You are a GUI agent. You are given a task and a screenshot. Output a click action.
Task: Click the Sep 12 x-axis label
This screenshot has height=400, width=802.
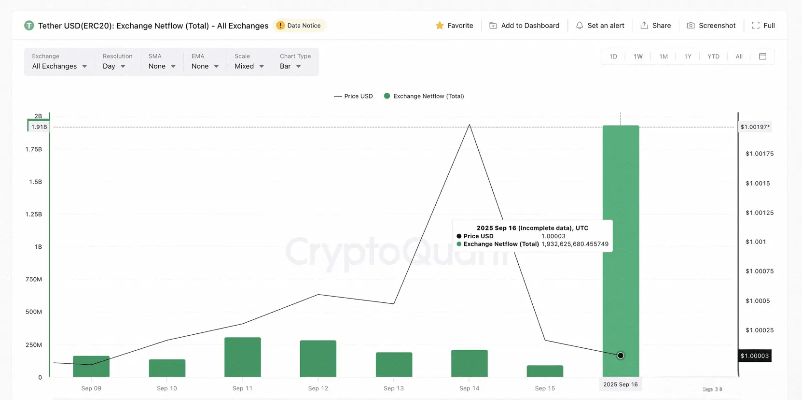point(318,388)
